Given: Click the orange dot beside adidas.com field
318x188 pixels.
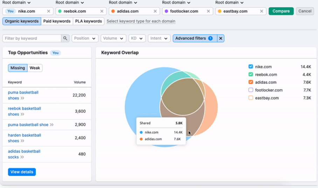Looking at the screenshot, I should pos(113,11).
